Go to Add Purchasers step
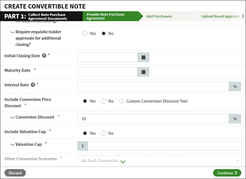This screenshot has height=179, width=246. (x=159, y=16)
